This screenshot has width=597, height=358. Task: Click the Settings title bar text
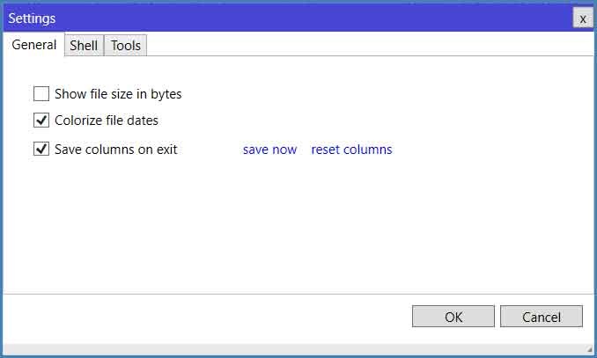coord(32,18)
